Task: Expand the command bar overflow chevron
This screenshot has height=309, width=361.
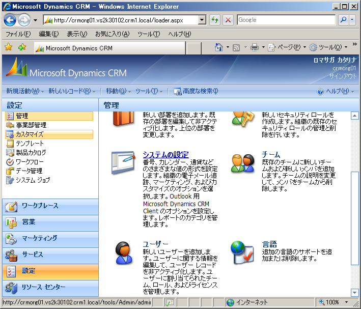Action: (x=354, y=44)
